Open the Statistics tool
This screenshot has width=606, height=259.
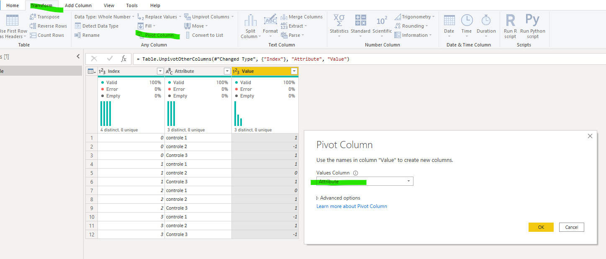point(339,25)
